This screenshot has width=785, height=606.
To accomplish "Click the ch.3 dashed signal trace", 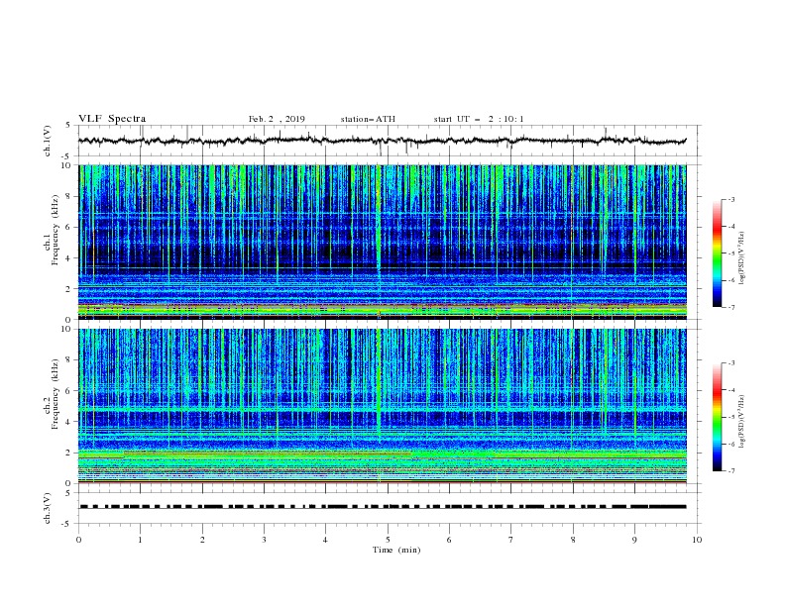I will pyautogui.click(x=383, y=507).
